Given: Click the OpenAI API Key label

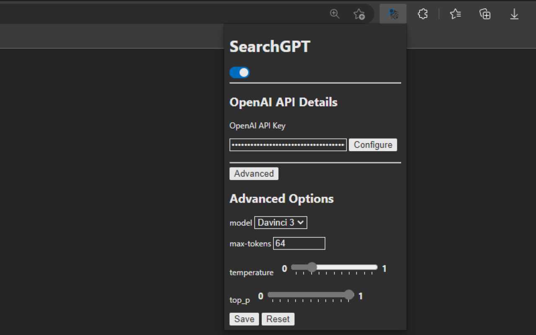Looking at the screenshot, I should [x=258, y=126].
